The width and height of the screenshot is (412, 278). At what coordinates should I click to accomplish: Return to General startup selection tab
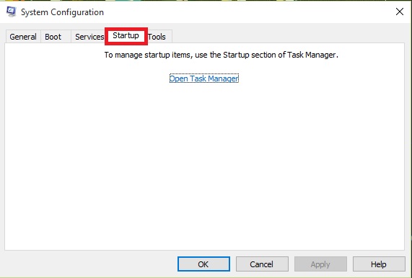[23, 37]
